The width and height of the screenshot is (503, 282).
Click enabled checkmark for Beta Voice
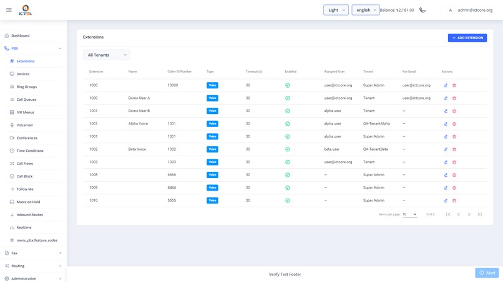(288, 149)
